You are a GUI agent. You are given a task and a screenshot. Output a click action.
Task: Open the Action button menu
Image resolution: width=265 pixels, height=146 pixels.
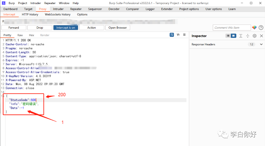click(x=92, y=28)
